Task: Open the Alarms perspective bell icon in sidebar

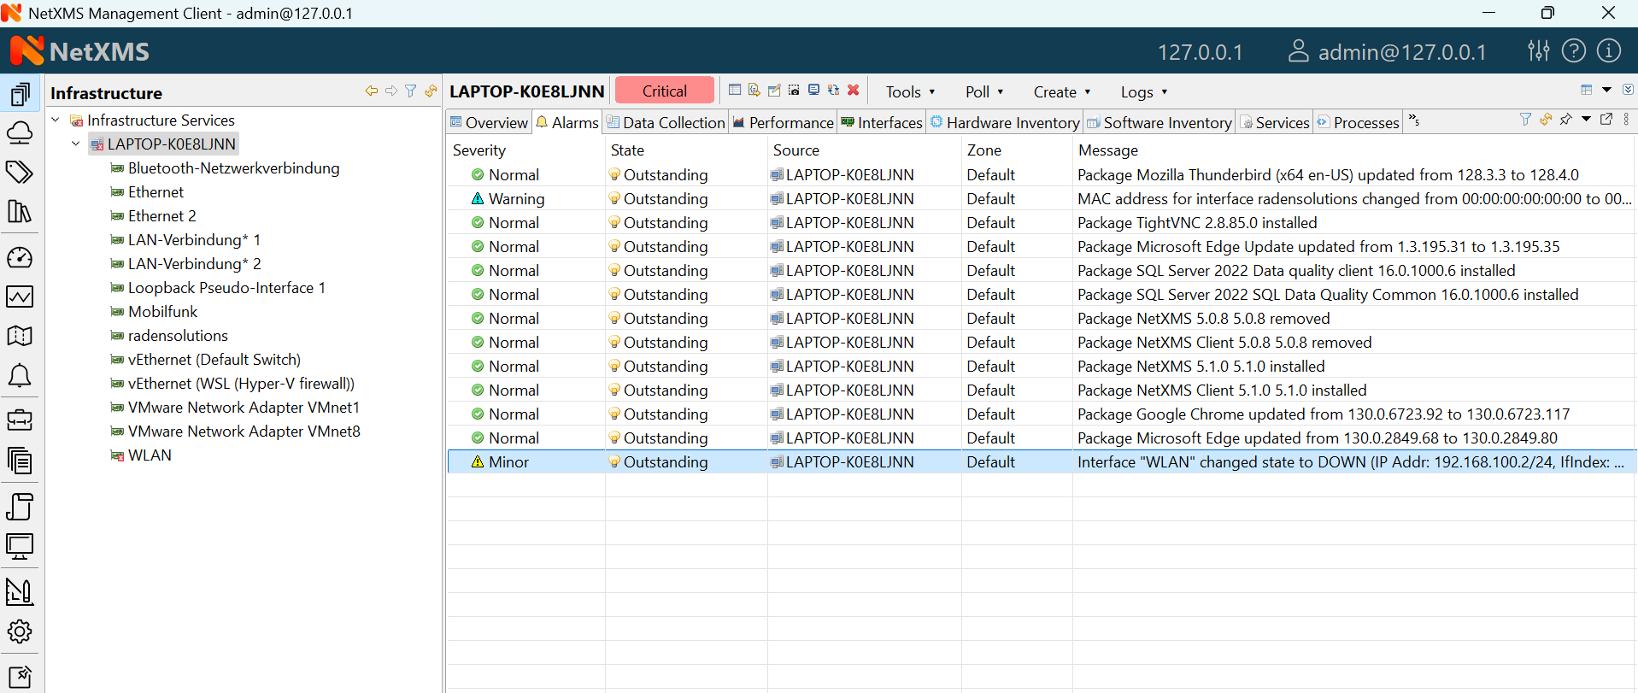Action: [x=20, y=376]
